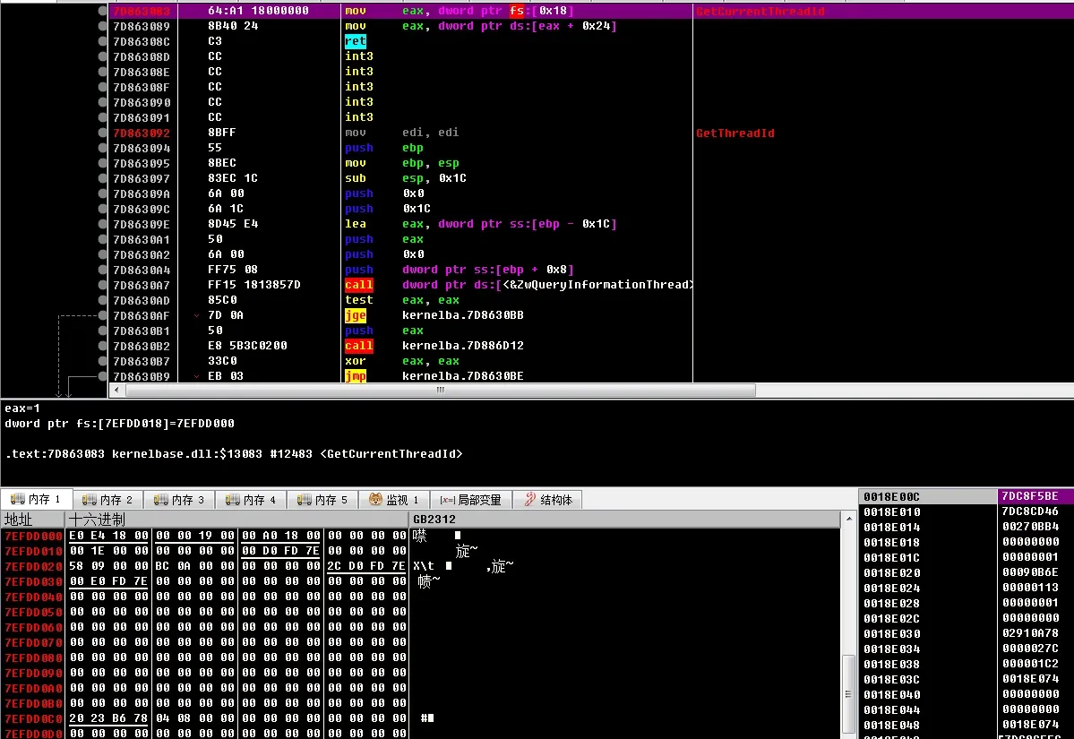Viewport: 1074px width, 739px height.
Task: Select the push ebp instruction
Action: click(384, 148)
